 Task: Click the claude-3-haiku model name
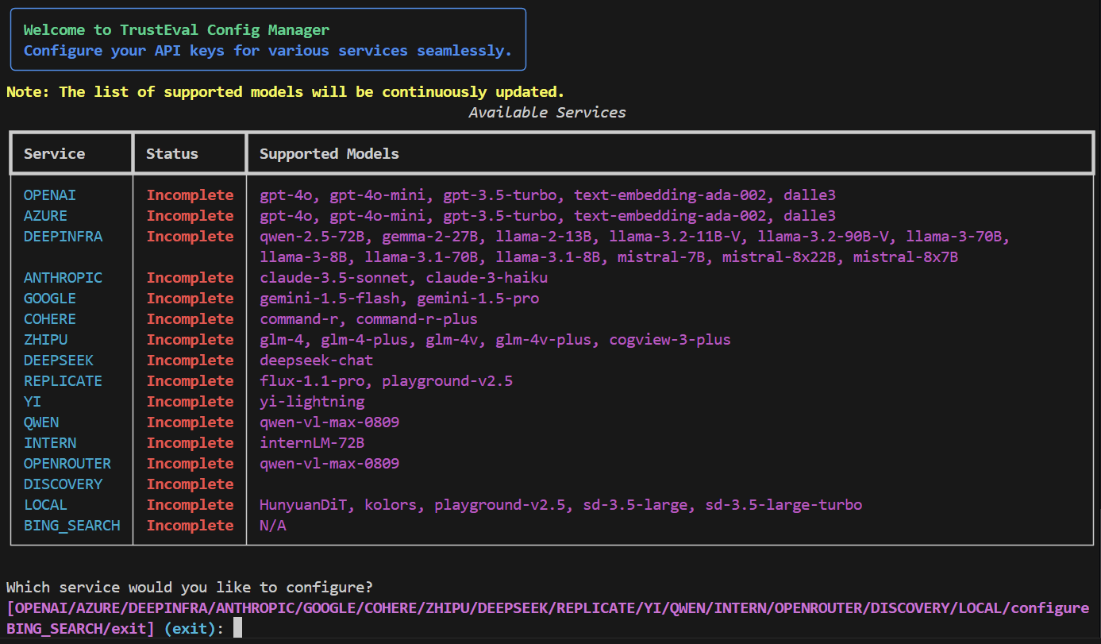[x=487, y=278]
